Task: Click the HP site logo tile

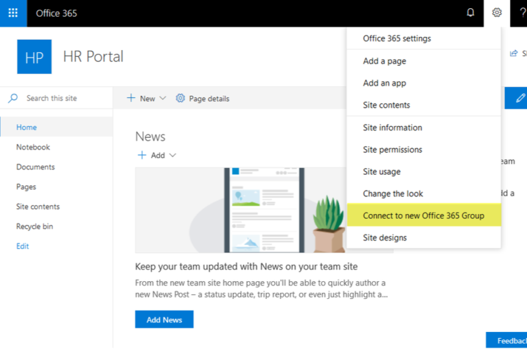Action: (x=34, y=57)
